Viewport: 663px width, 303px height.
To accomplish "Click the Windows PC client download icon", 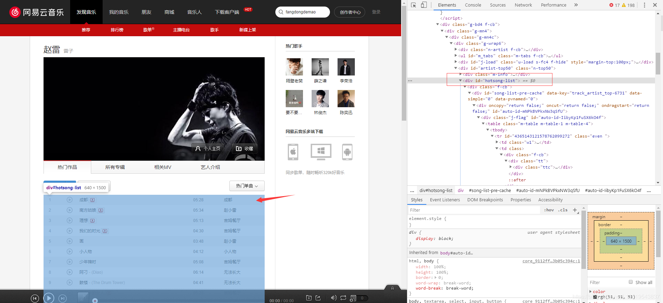I will [321, 152].
